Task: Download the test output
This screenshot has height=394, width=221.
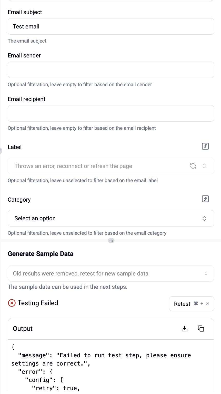Action: point(185,329)
